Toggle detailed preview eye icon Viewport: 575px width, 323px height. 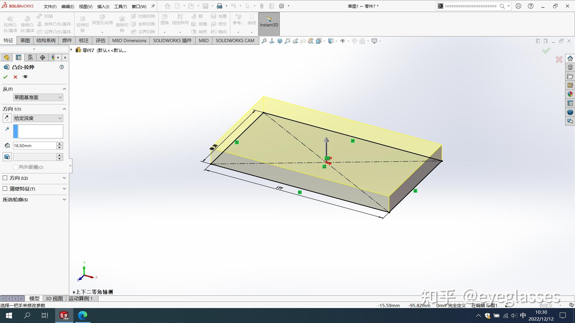[25, 77]
